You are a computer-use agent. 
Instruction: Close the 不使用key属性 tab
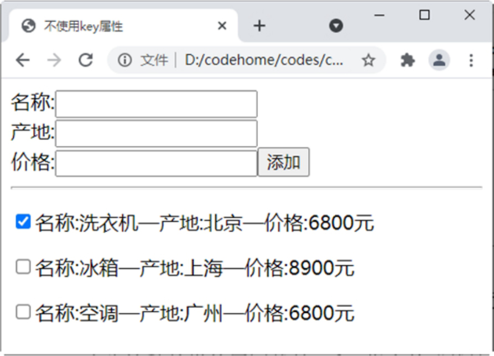pos(222,25)
